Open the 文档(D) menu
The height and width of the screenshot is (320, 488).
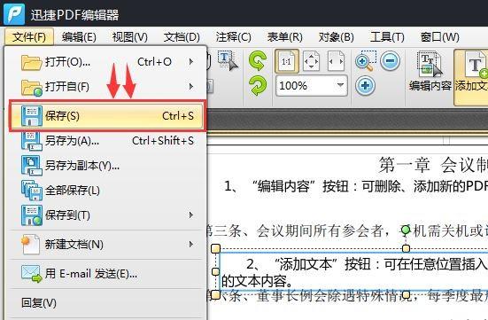(x=182, y=37)
